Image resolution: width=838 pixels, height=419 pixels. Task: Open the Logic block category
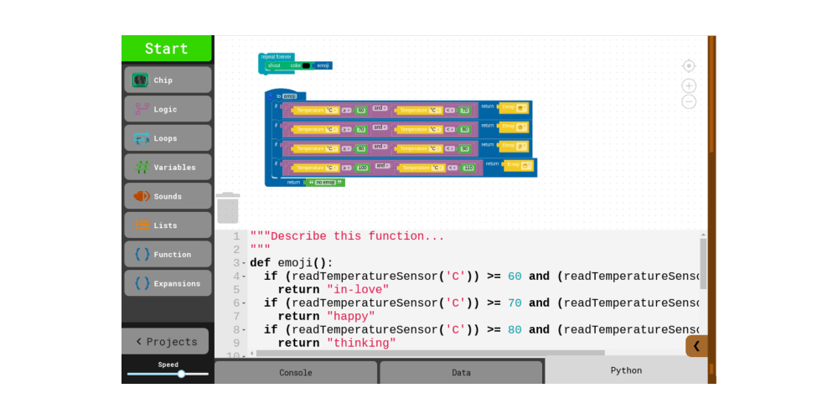168,109
